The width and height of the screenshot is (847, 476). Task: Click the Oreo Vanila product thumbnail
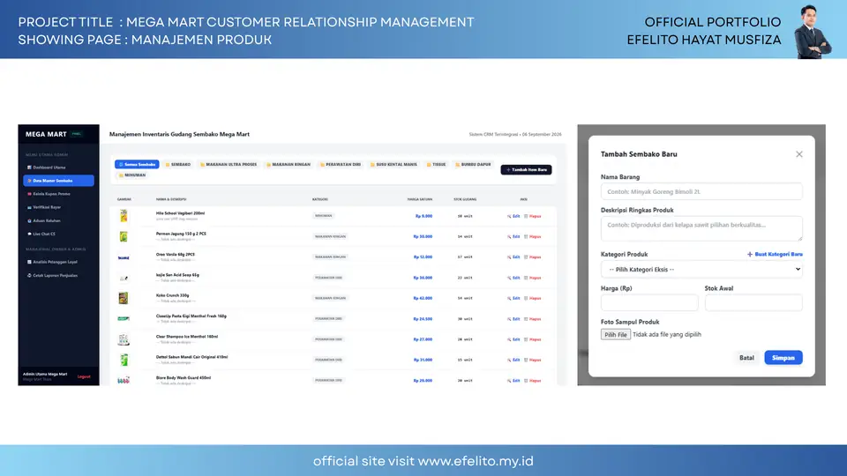coord(124,257)
